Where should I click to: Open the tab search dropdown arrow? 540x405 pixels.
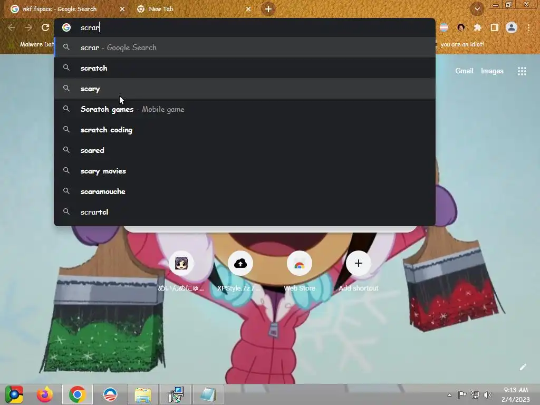[477, 9]
